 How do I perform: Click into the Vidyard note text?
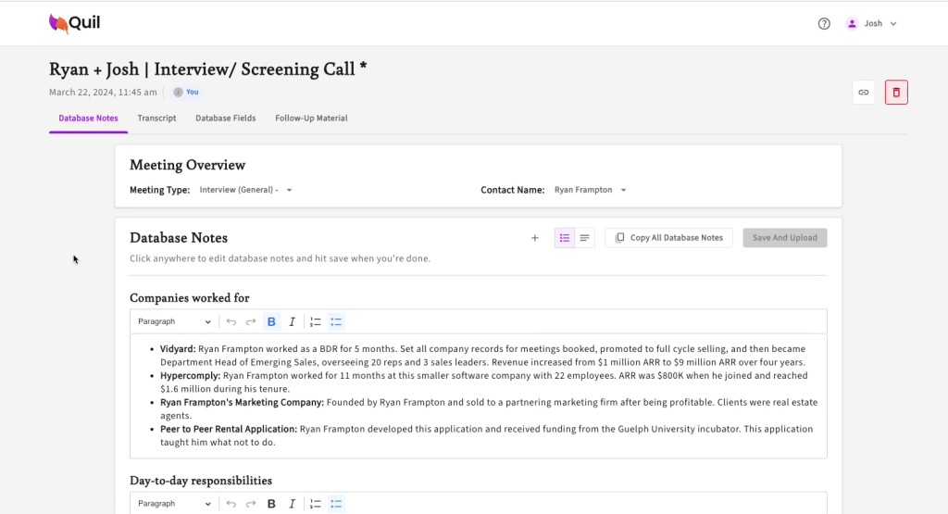482,356
